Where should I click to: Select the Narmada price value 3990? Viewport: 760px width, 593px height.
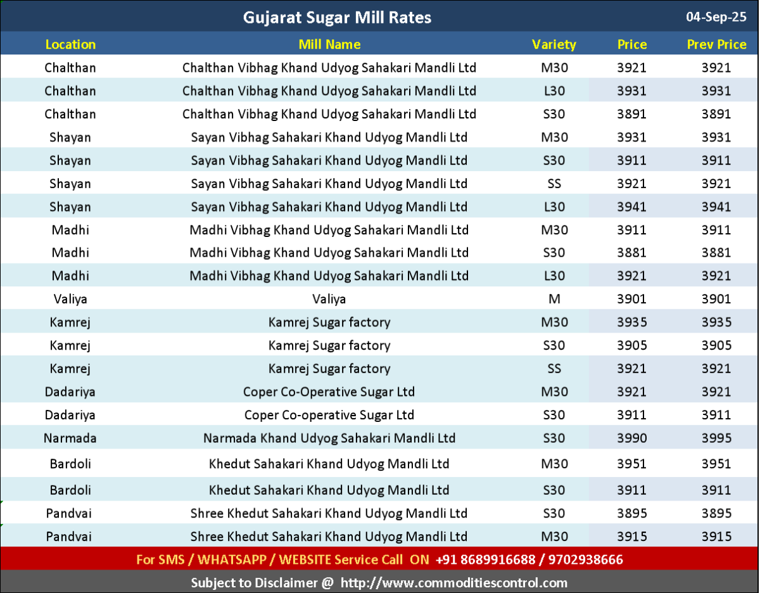point(632,438)
